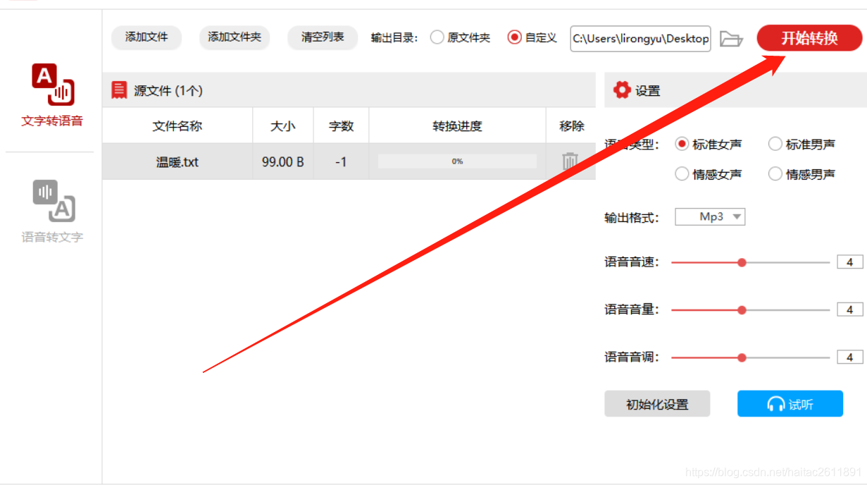
Task: Click the 输出目录 label
Action: [x=394, y=37]
